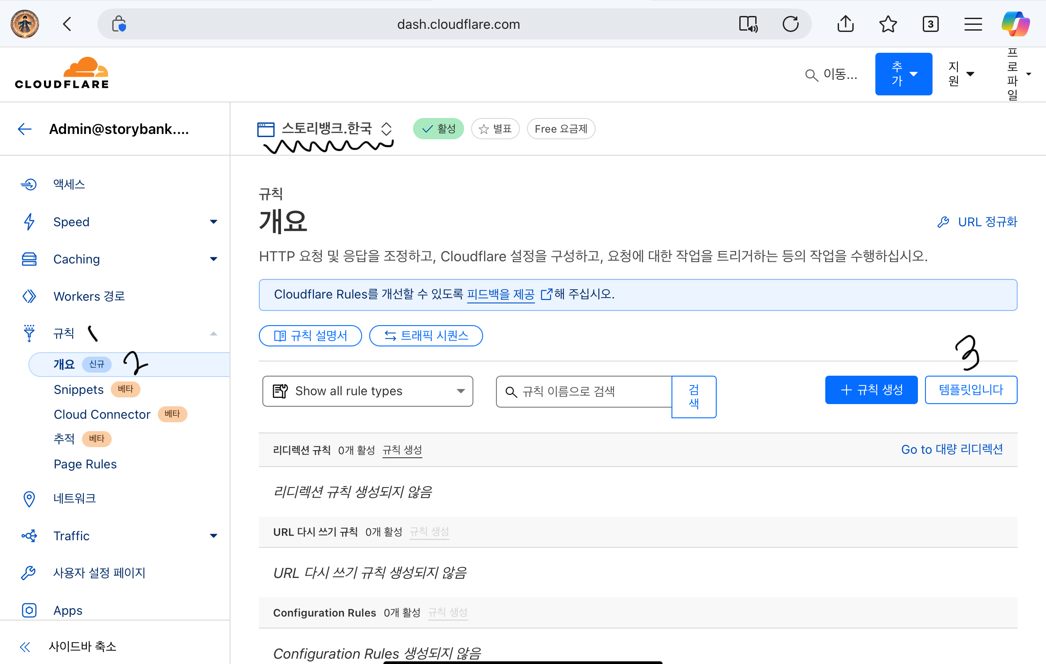Open the tabs overview showing 3
Viewport: 1046px width, 664px height.
(x=930, y=24)
